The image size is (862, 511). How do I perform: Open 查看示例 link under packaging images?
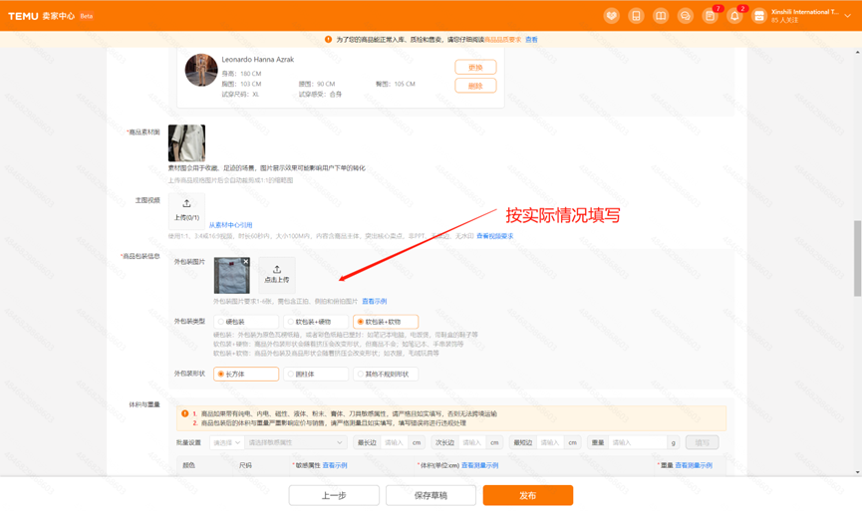pyautogui.click(x=374, y=302)
